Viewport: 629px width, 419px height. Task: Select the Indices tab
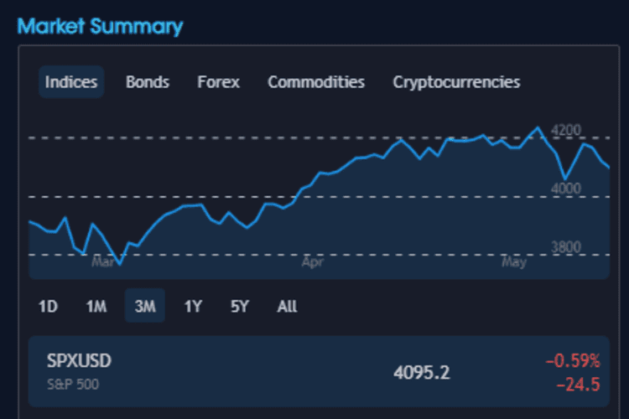(x=71, y=82)
